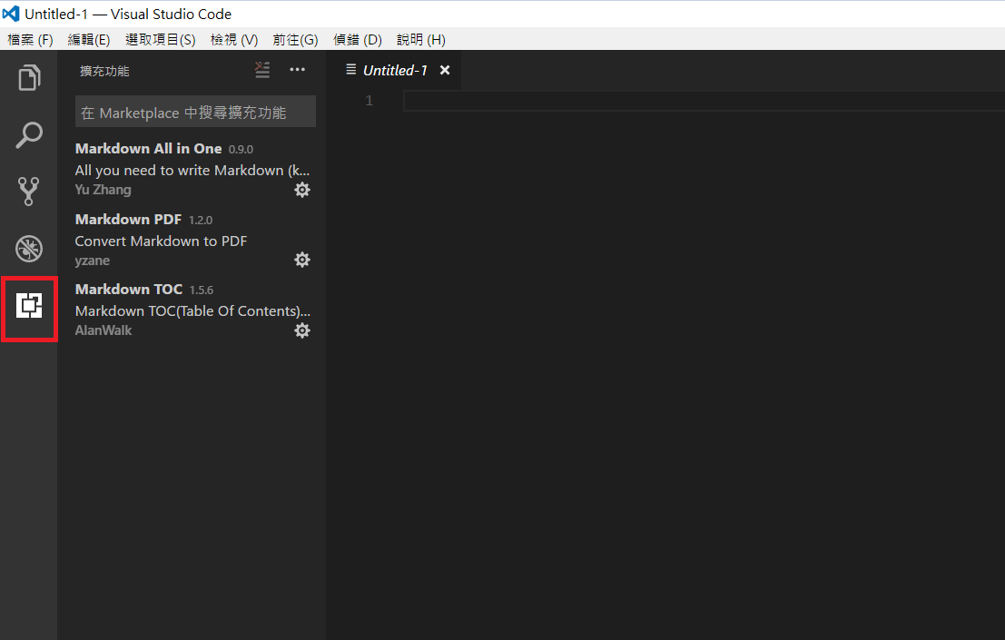Open Markdown All in One gear settings
Image resolution: width=1005 pixels, height=640 pixels.
[302, 190]
